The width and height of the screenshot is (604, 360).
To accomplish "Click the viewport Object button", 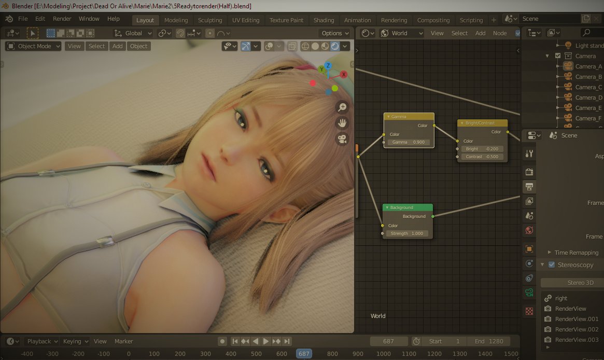I will (x=138, y=46).
